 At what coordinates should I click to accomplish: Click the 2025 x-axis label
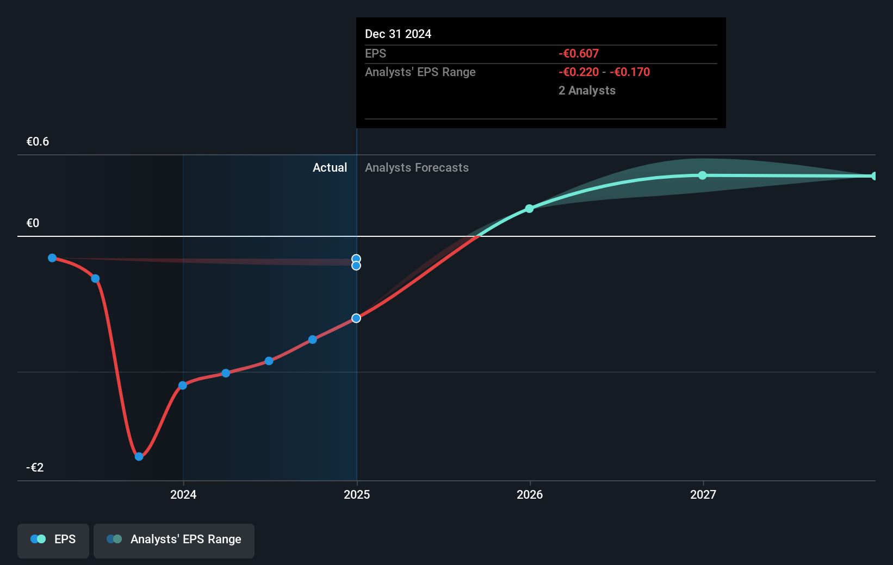coord(357,494)
